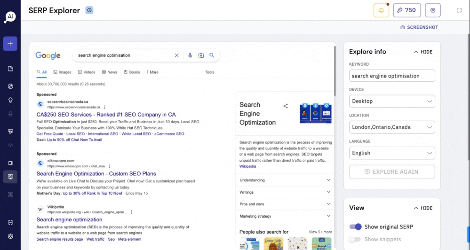
Task: Click the Get Free Quote sitelink
Action: coord(50,134)
